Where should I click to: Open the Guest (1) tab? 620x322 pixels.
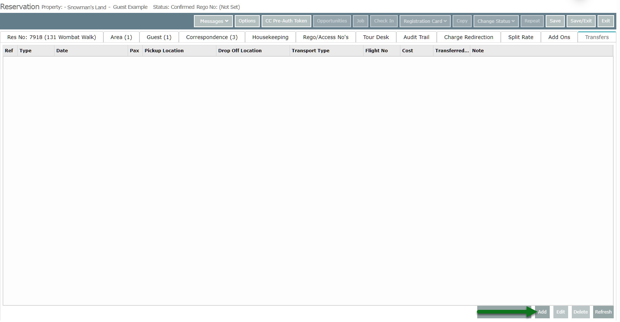point(159,37)
